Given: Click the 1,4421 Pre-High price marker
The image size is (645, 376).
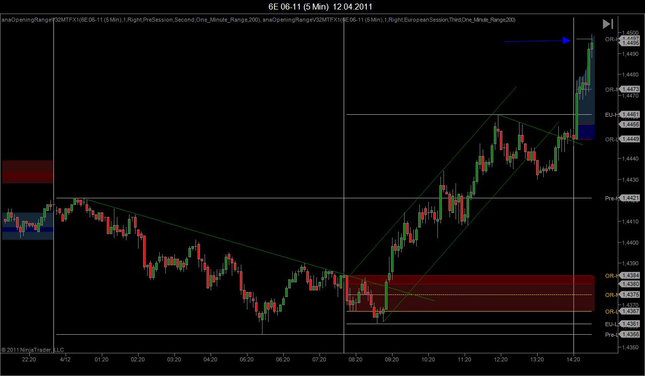Looking at the screenshot, I should click(x=630, y=198).
